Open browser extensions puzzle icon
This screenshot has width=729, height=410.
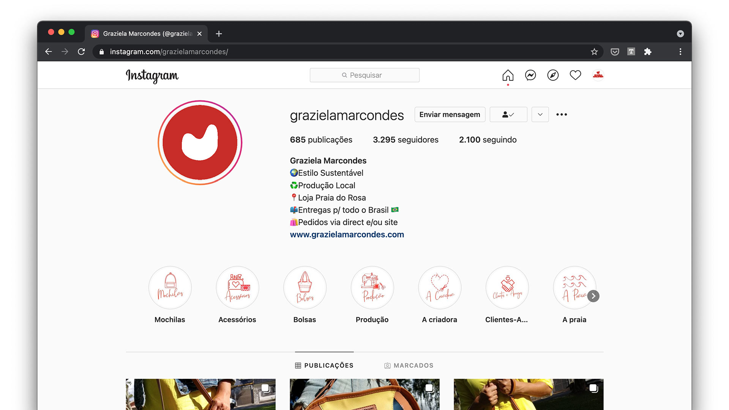[648, 52]
